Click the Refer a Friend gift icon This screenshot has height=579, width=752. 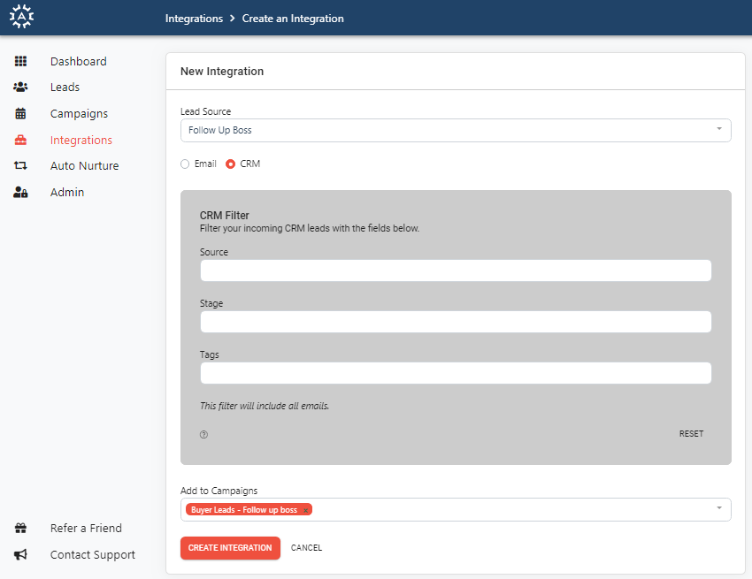pos(20,529)
